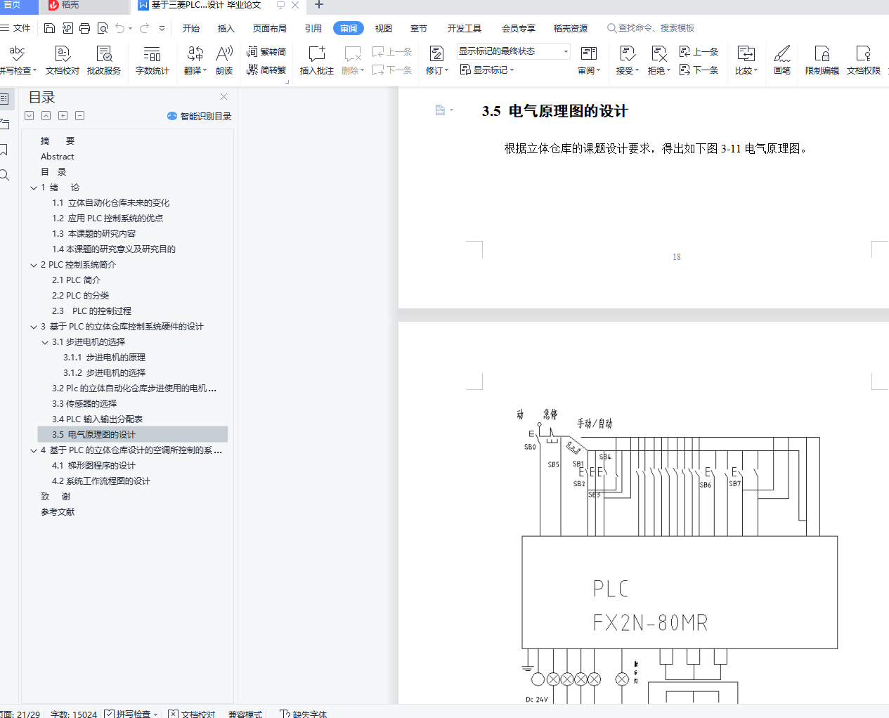Open a new tab with plus button
Screen dimensions: 889x718
click(x=319, y=5)
